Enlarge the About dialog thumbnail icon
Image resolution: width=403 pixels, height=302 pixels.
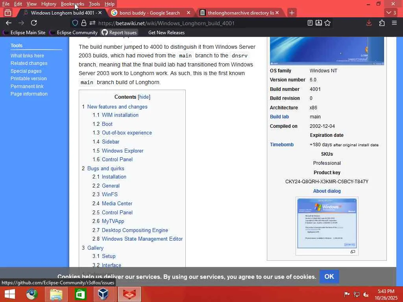[x=353, y=252]
